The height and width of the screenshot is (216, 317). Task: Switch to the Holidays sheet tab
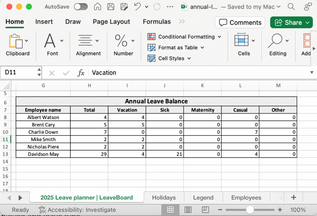point(164,197)
